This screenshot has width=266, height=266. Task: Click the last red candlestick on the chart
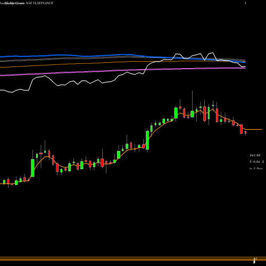pyautogui.click(x=246, y=132)
